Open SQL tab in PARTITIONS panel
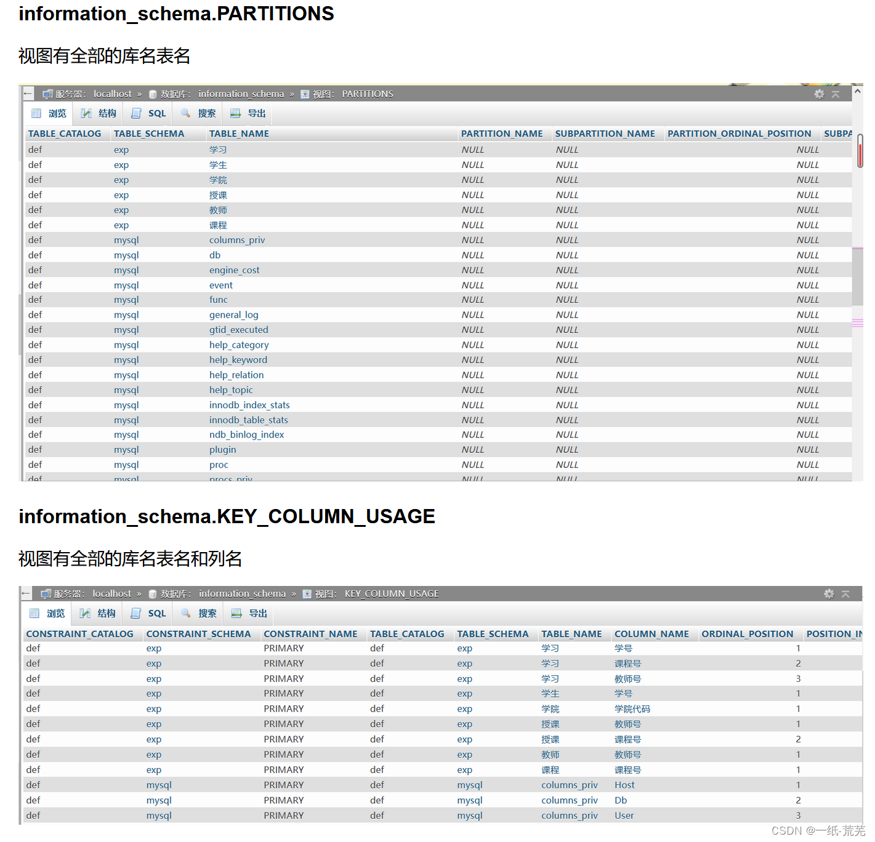Viewport: 875px width, 842px height. click(x=148, y=113)
